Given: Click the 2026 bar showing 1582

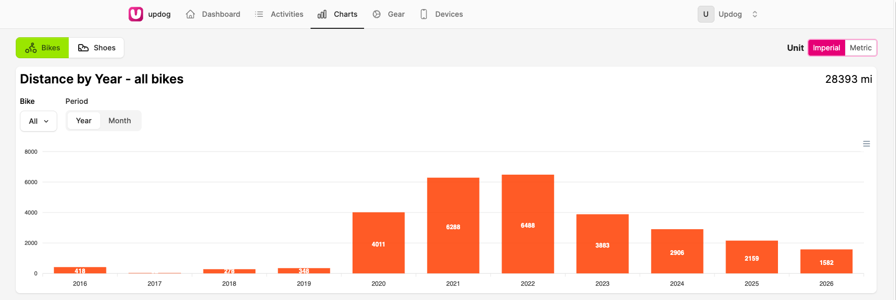Looking at the screenshot, I should pos(826,261).
